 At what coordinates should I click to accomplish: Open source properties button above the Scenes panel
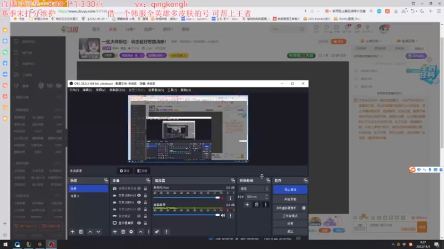point(124,171)
